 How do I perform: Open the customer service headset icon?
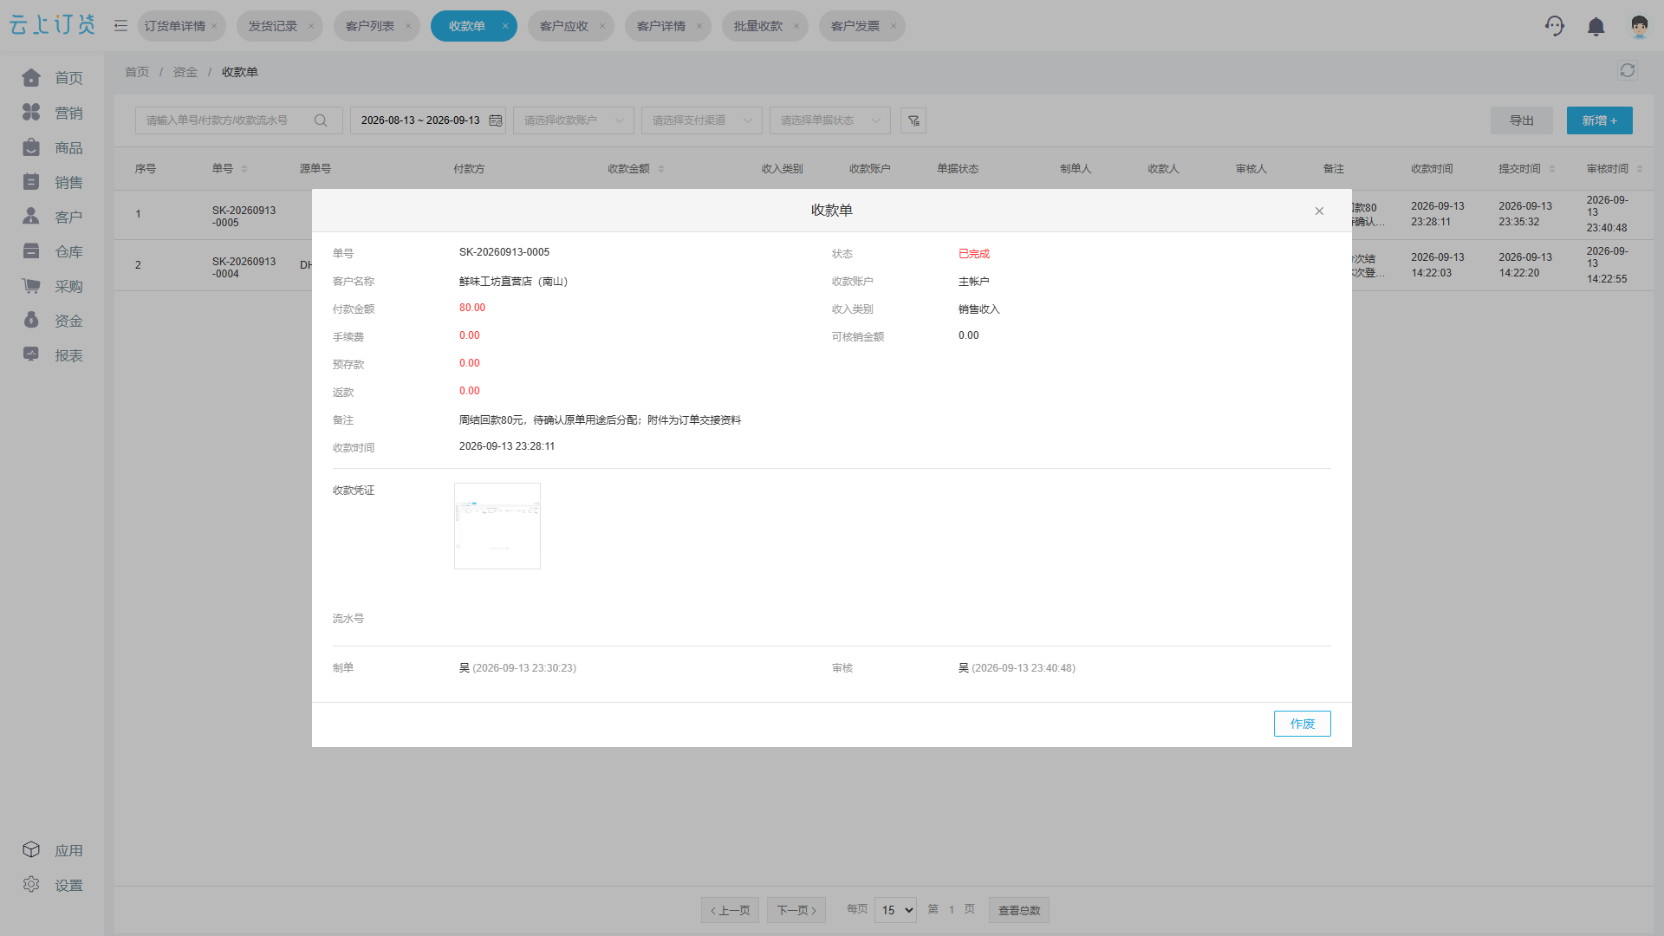[1555, 26]
